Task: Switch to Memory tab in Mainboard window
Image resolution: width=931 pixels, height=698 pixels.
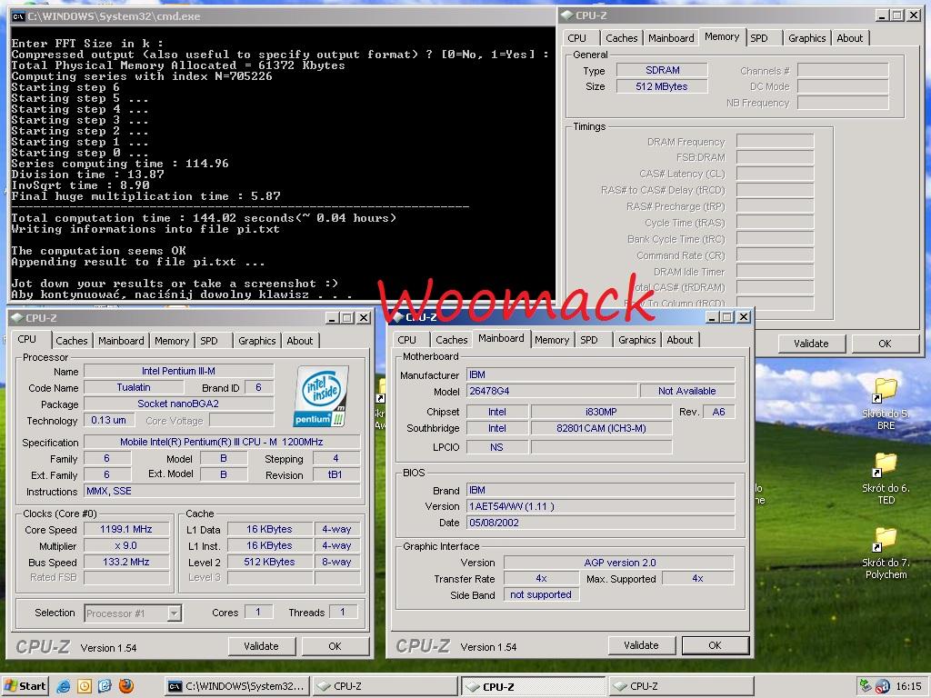Action: click(x=552, y=340)
